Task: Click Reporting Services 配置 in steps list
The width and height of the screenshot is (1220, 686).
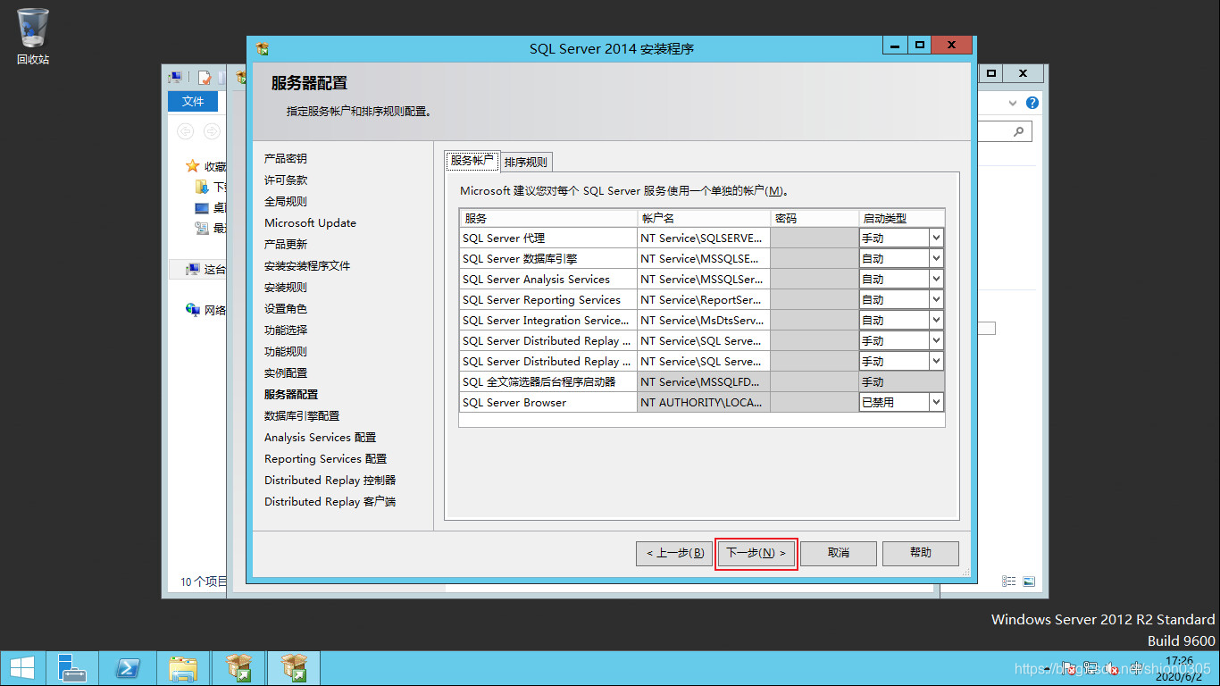Action: click(x=326, y=458)
